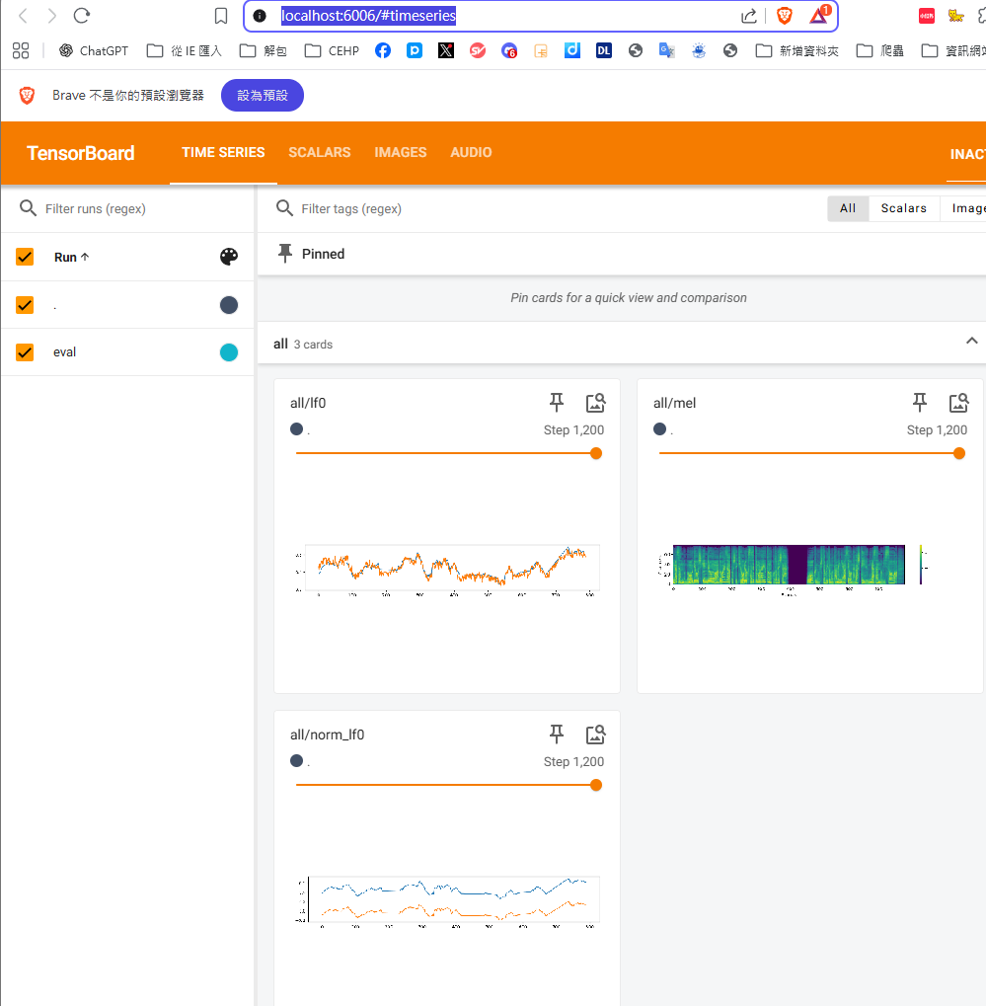Toggle actual image size on all/mel card

pos(958,402)
